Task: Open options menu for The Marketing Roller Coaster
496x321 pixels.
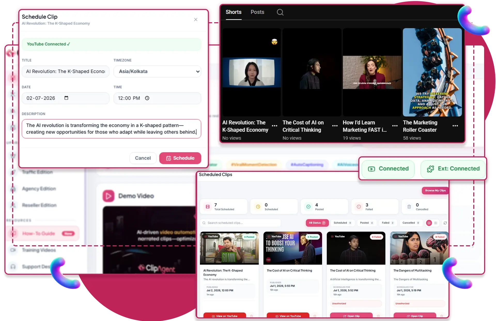Action: point(455,126)
